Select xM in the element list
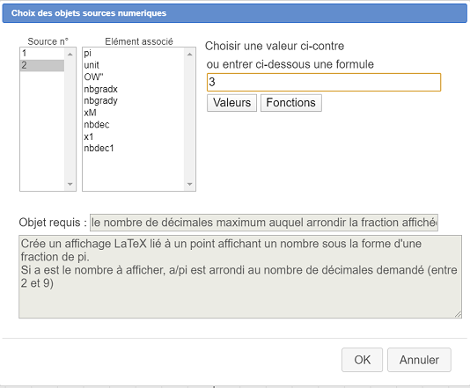The image size is (470, 388). pyautogui.click(x=134, y=113)
